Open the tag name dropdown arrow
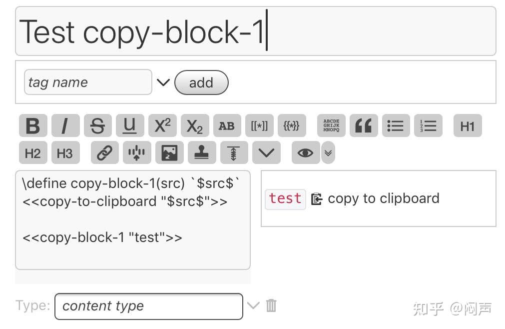This screenshot has height=329, width=505. pos(163,82)
